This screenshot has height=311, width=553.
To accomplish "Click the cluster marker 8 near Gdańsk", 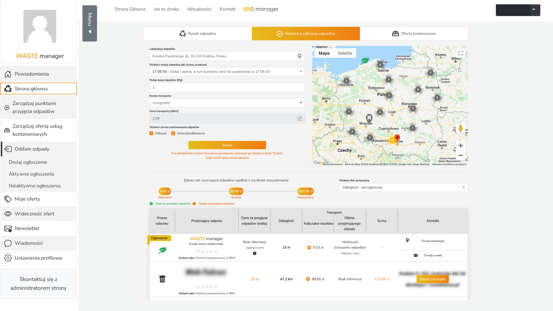I will click(380, 65).
